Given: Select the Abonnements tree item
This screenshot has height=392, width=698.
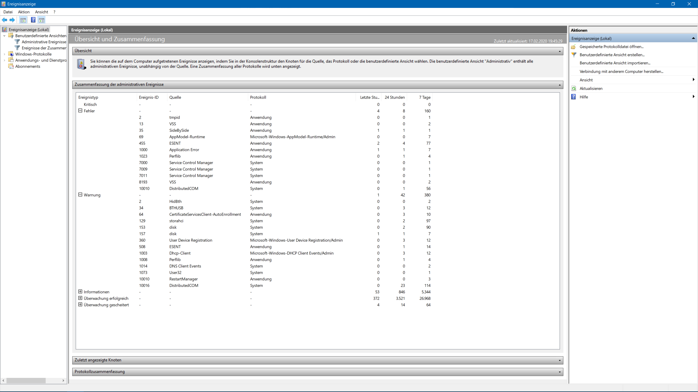Looking at the screenshot, I should [28, 66].
